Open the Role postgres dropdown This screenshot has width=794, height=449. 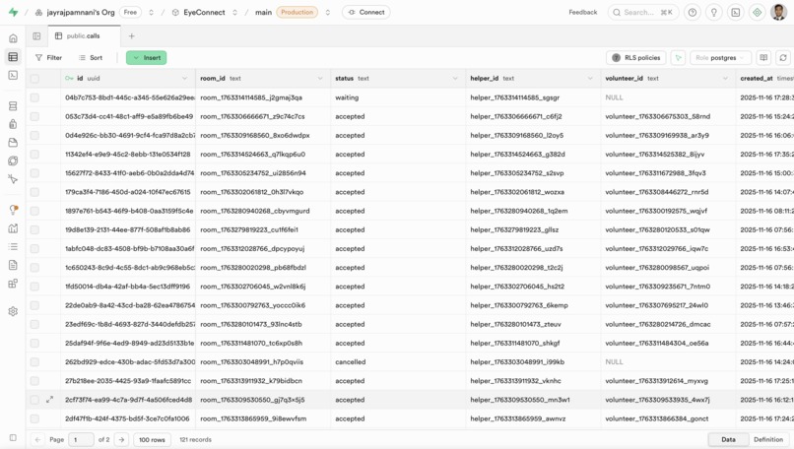(719, 58)
